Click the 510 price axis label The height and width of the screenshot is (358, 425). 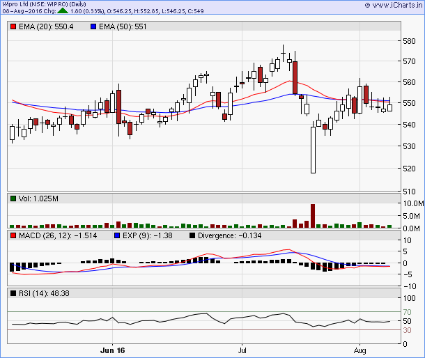(x=409, y=192)
